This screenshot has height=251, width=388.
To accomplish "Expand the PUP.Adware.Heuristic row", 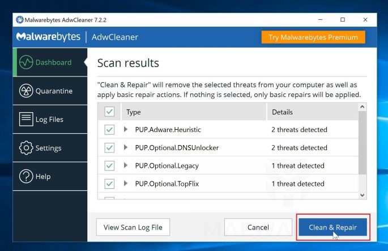I will [x=126, y=129].
